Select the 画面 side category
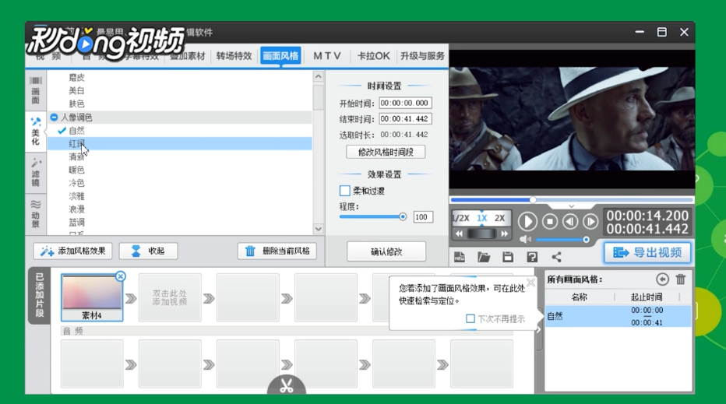Image resolution: width=726 pixels, height=404 pixels. point(35,90)
